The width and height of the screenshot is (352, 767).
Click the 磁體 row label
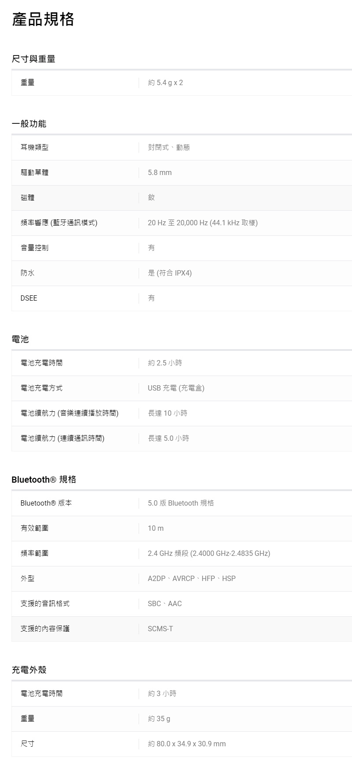click(x=27, y=197)
